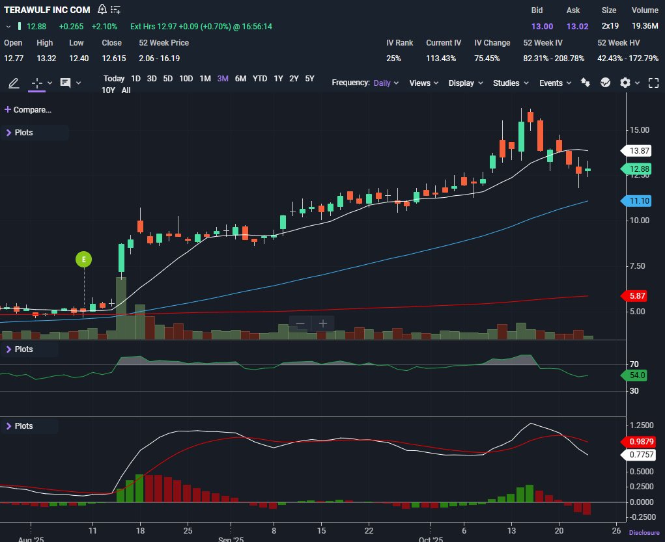This screenshot has height=542, width=665.
Task: Click the IV Rank value 25%
Action: tap(393, 59)
